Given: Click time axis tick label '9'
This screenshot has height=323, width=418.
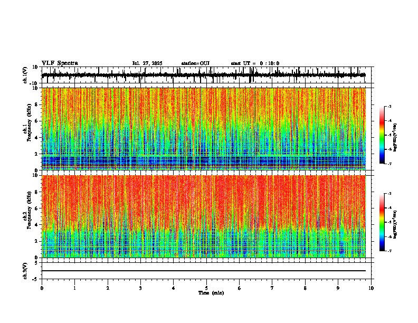Looking at the screenshot, I should (338, 288).
